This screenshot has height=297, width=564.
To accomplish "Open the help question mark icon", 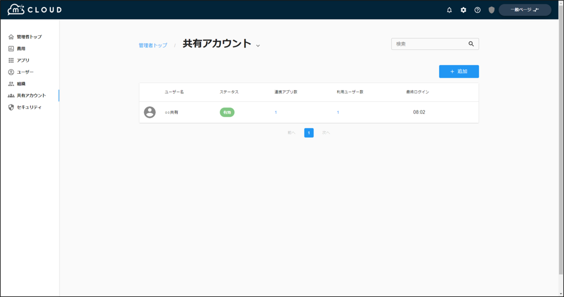I will click(x=478, y=9).
